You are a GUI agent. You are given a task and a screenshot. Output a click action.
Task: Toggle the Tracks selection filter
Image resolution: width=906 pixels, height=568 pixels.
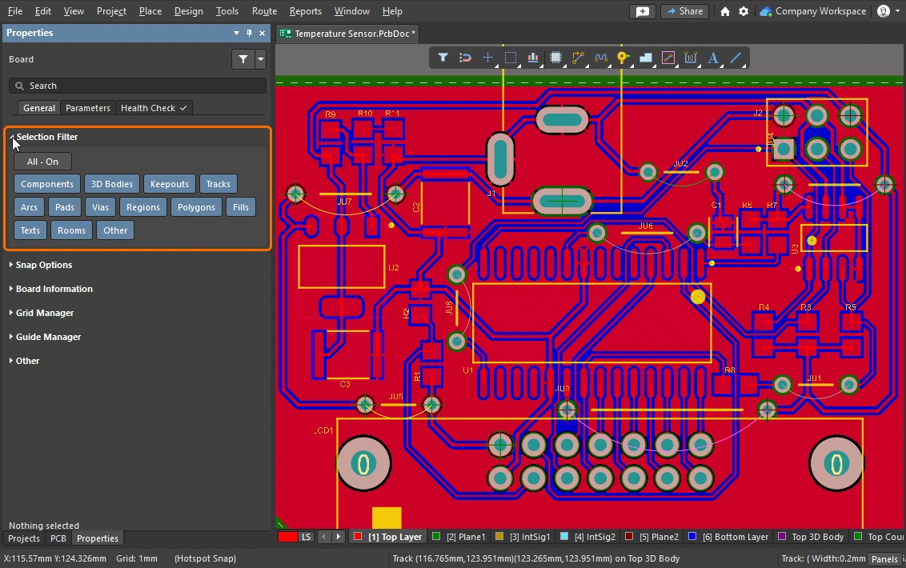[x=218, y=184]
